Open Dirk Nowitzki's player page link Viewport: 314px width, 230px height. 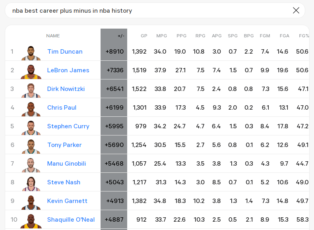pyautogui.click(x=66, y=89)
